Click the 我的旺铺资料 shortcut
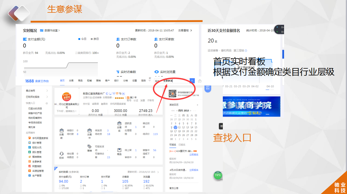 [35, 118]
